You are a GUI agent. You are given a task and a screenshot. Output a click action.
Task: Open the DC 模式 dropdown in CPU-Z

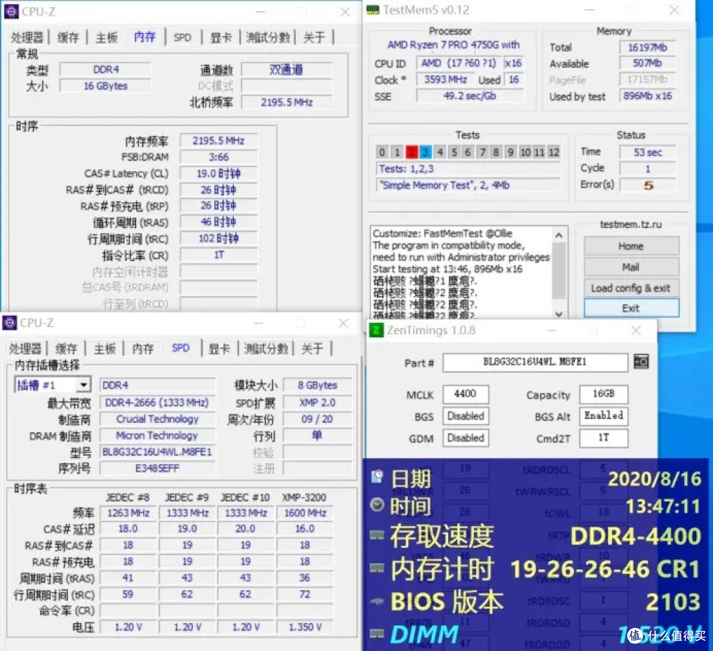click(x=287, y=85)
